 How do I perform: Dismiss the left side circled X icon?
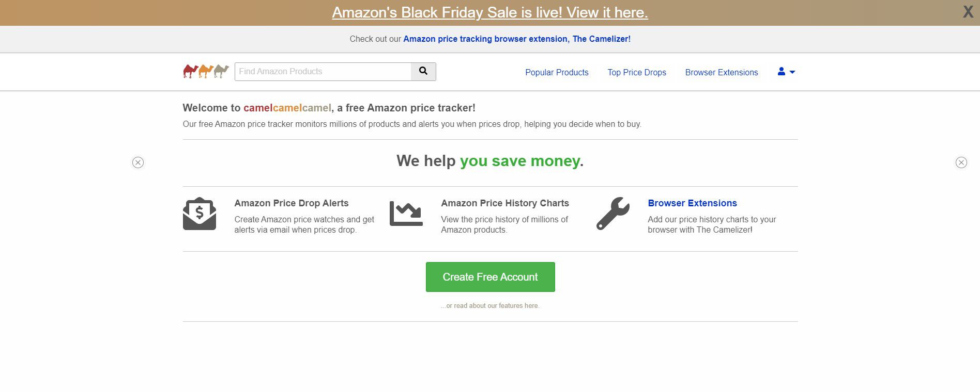pyautogui.click(x=138, y=162)
